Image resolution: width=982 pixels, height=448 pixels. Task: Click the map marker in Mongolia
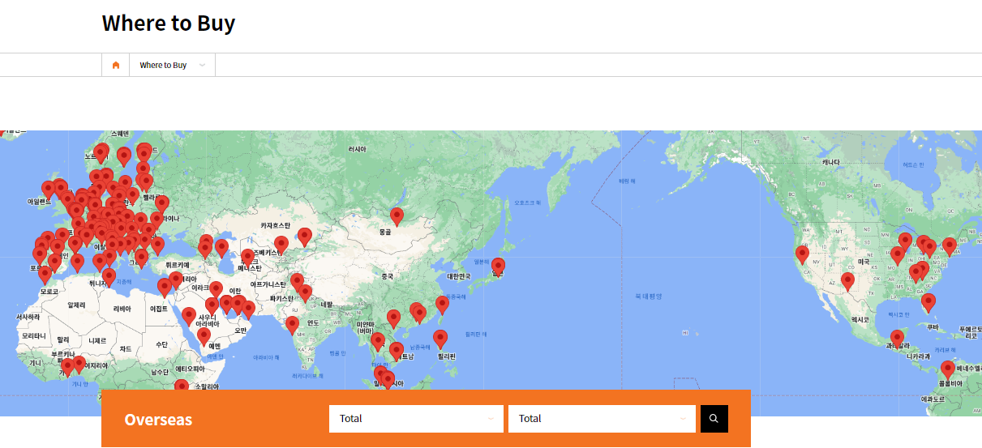(x=397, y=215)
